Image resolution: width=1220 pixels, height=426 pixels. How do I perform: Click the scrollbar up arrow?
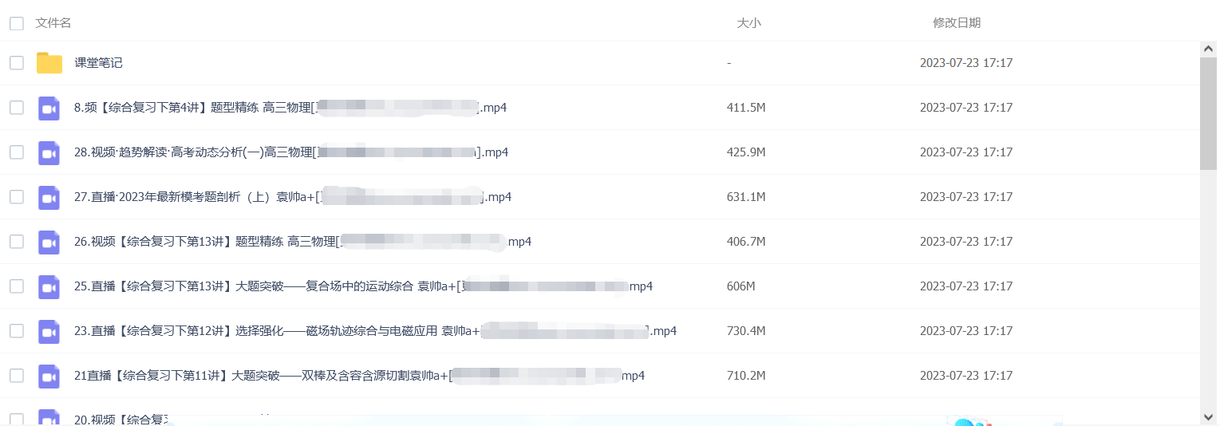tap(1209, 49)
